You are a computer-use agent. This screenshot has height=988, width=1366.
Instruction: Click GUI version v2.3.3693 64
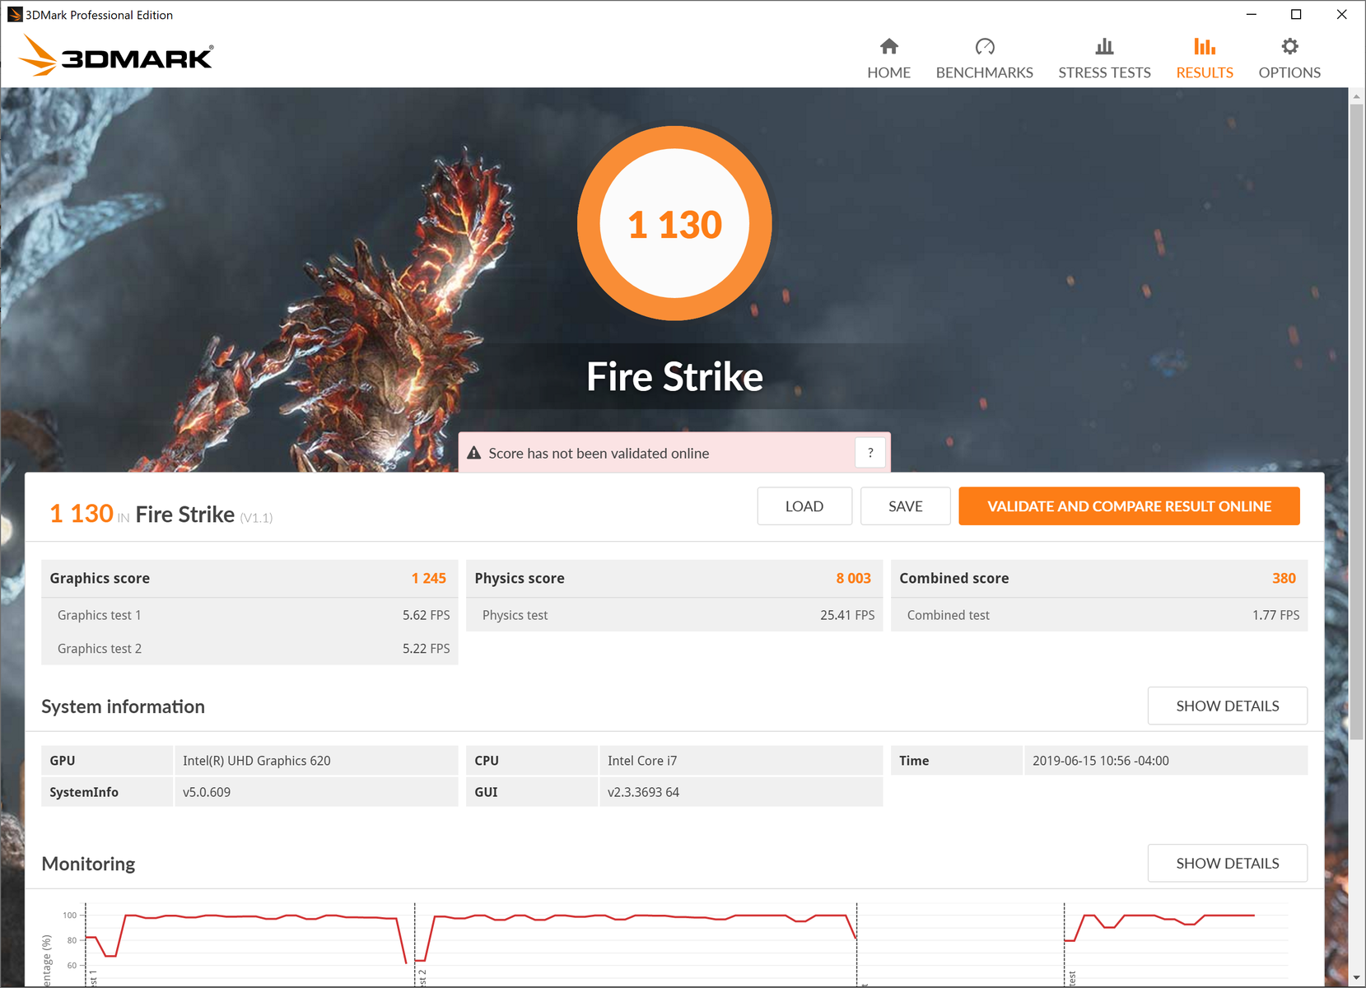pos(643,792)
